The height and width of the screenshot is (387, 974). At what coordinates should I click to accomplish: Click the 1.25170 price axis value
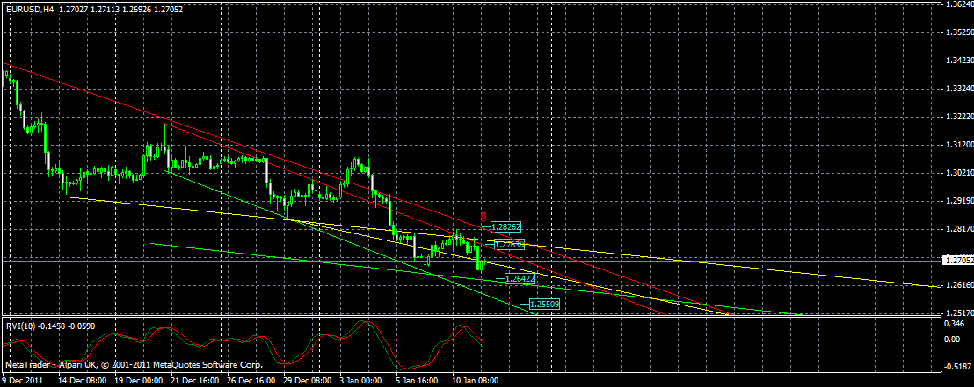click(959, 313)
